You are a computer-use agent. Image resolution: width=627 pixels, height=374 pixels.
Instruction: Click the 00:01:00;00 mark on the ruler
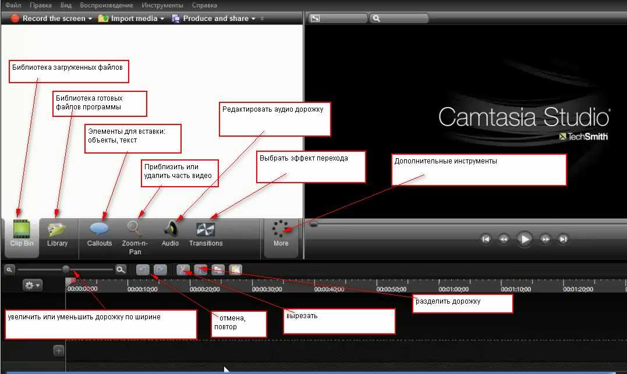point(454,289)
